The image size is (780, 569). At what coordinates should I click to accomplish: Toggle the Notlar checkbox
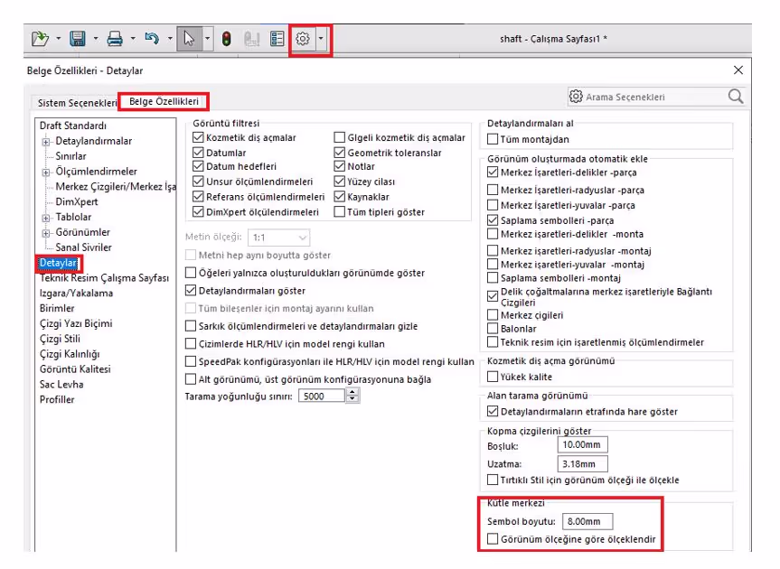point(339,166)
